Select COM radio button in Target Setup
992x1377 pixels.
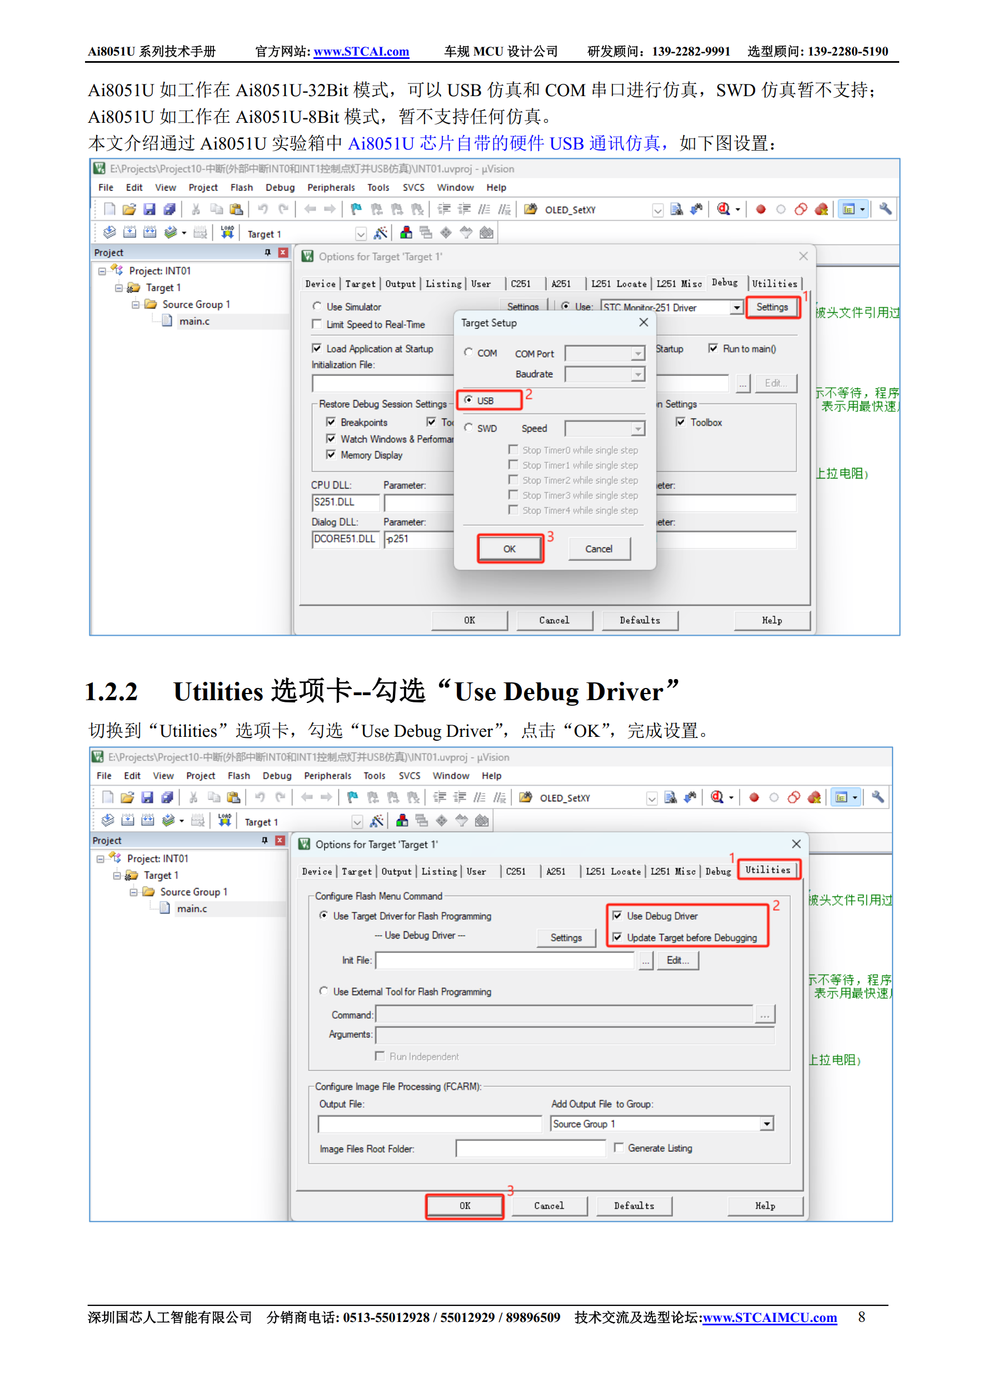point(468,353)
